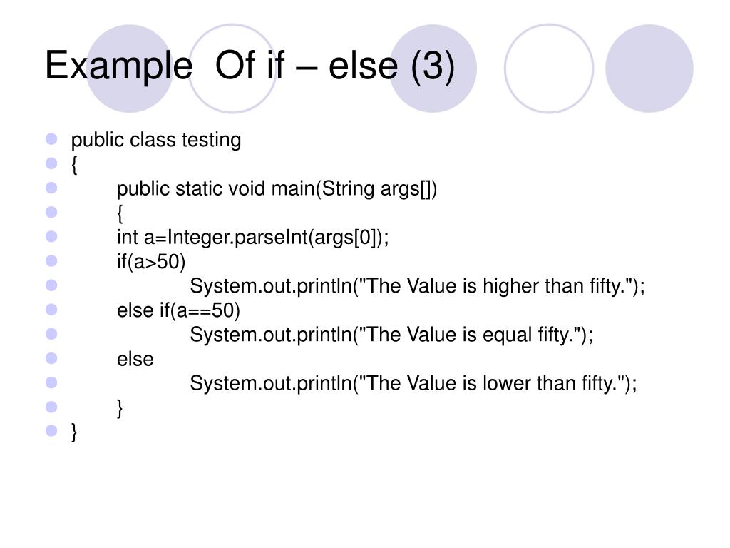
Task: Click the bullet beside 'if(a>50)'
Action: click(51, 260)
